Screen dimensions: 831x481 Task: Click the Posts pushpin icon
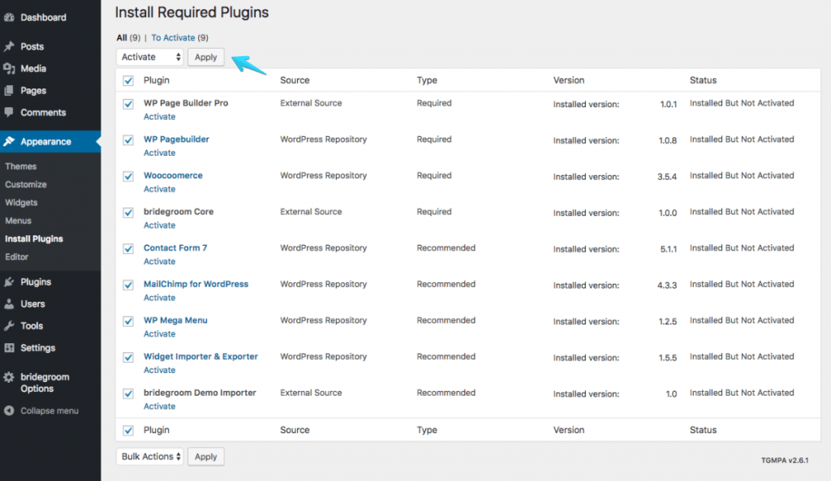[x=8, y=46]
